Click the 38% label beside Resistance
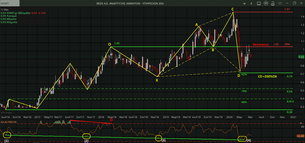 pyautogui.click(x=287, y=44)
